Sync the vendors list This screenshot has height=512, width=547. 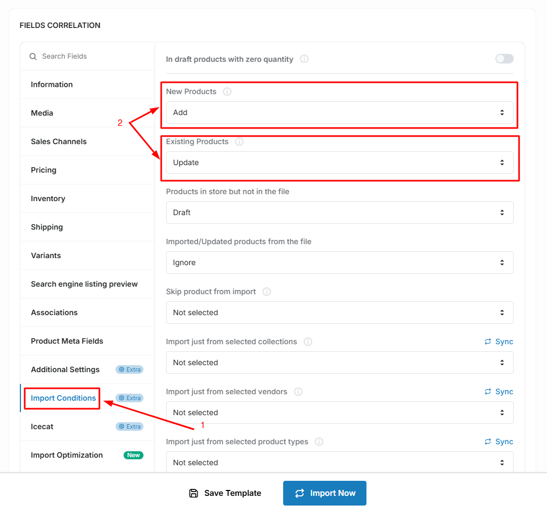(499, 392)
